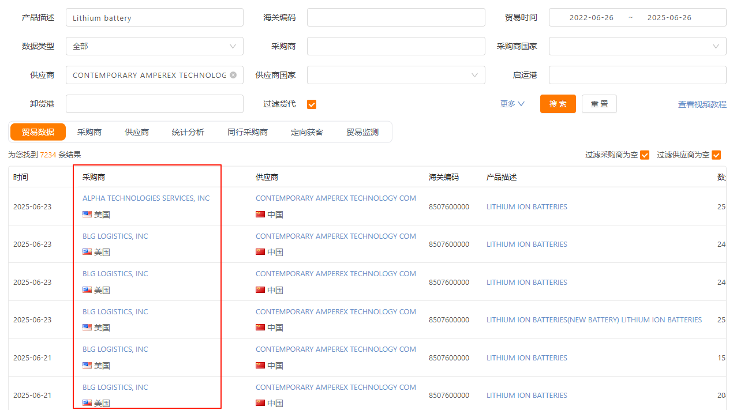
Task: Open the 贸易监测 tab
Action: (x=362, y=132)
